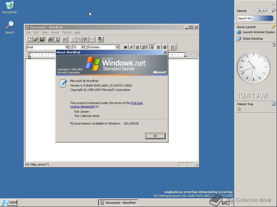Click the font size field showing 10
Screen dimensions: 277x207
click(x=76, y=47)
